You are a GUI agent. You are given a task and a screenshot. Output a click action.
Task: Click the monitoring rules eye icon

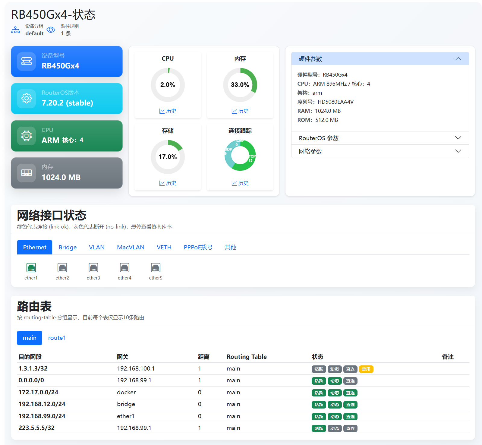coord(51,30)
